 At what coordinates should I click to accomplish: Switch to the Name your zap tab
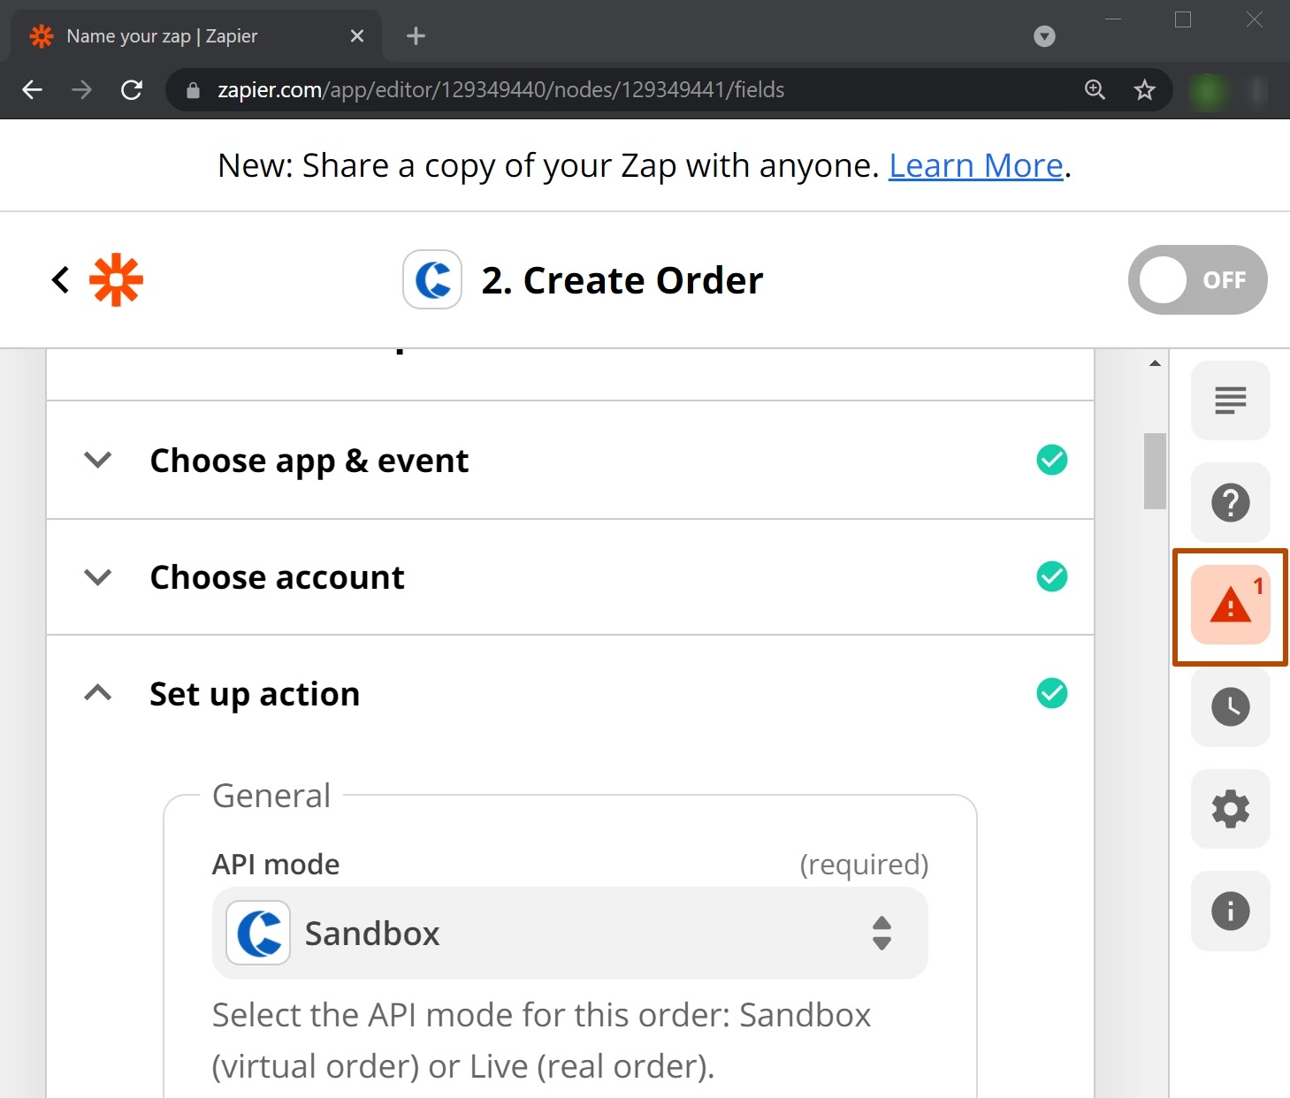pyautogui.click(x=195, y=36)
